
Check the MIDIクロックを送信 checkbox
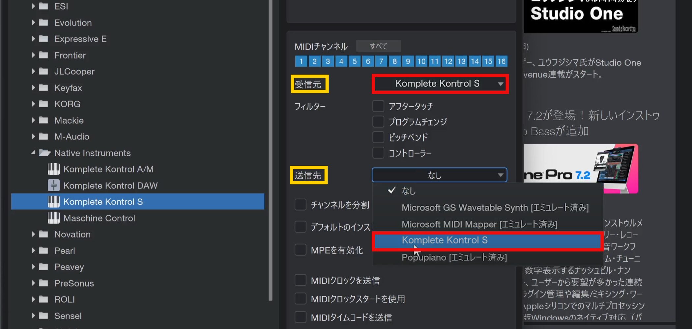pos(300,280)
